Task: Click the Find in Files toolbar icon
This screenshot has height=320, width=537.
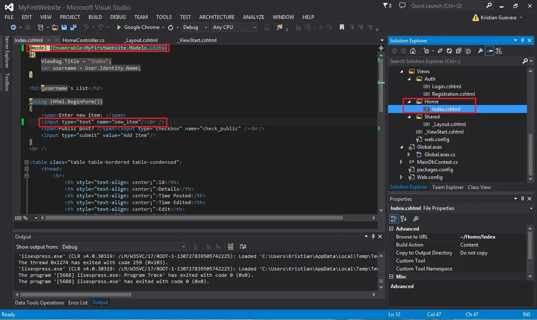Action: (279, 27)
